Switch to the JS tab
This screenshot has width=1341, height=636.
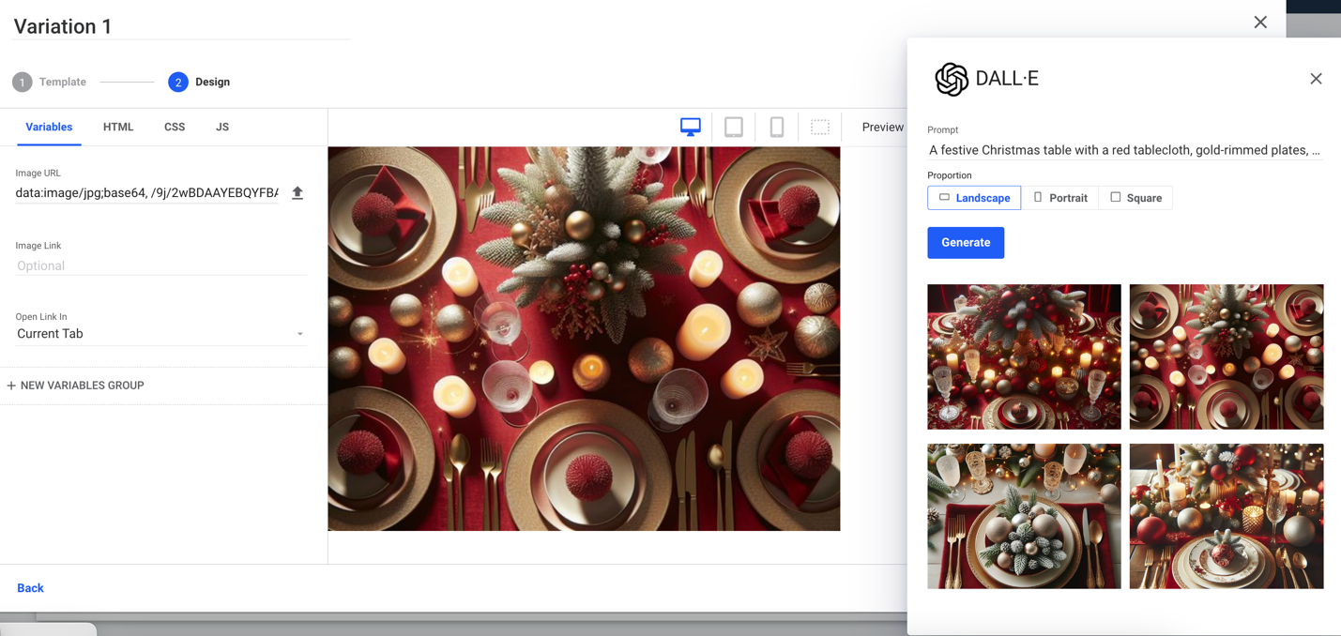tap(222, 127)
